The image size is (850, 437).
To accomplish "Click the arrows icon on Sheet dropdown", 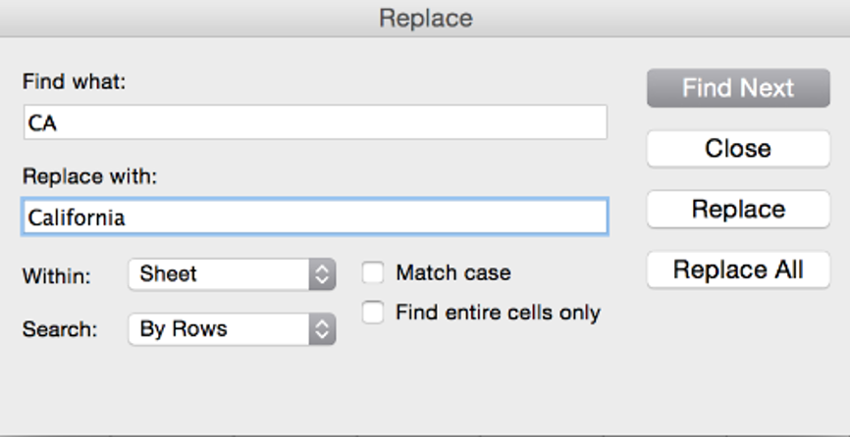I will 322,274.
